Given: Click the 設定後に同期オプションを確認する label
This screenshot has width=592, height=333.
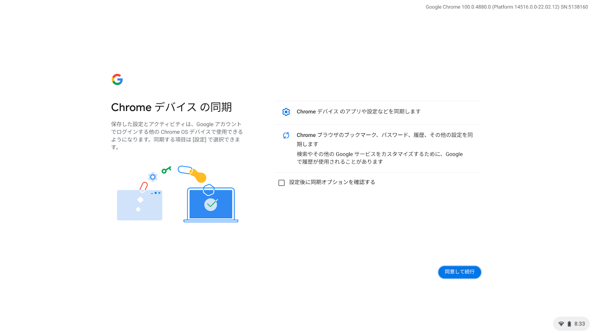Looking at the screenshot, I should (332, 182).
